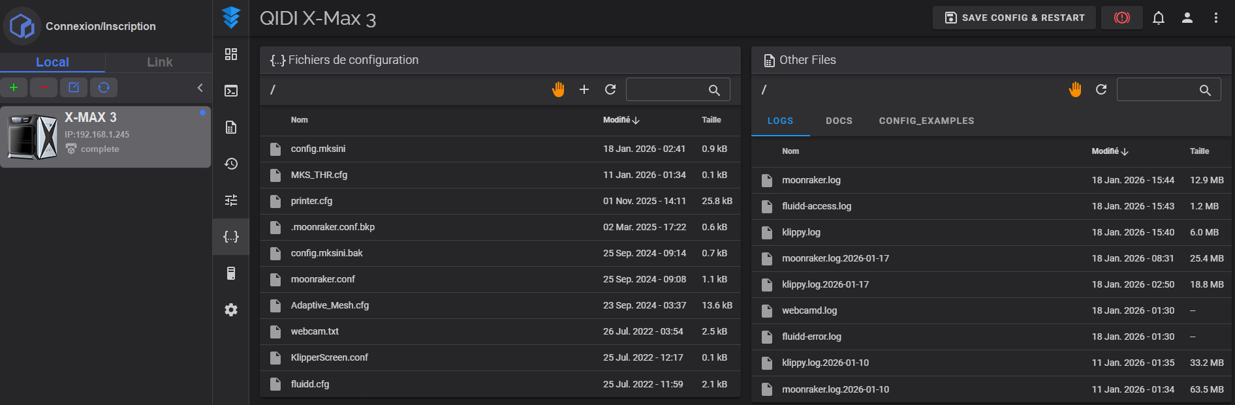
Task: Open .moonraker.conf.bkp file
Action: point(500,227)
